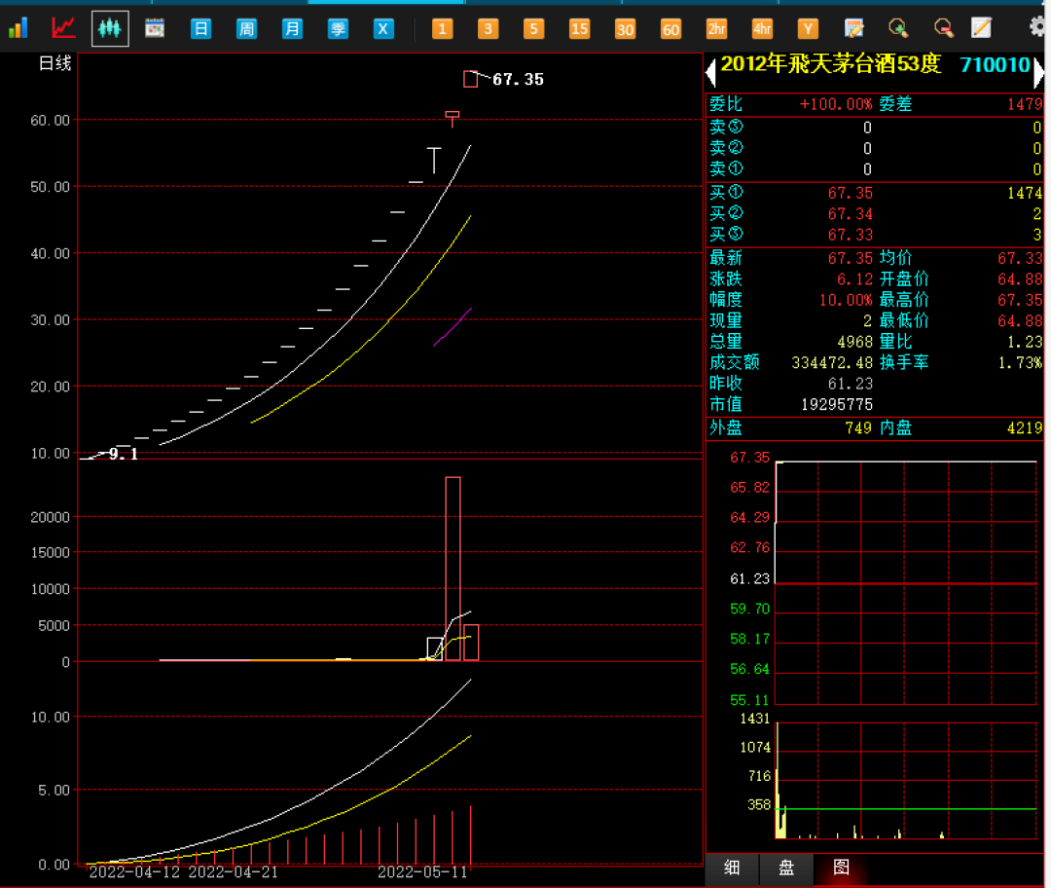Click the 9.1 low price marker label
Viewport: 1051px width, 888px height.
pyautogui.click(x=124, y=454)
